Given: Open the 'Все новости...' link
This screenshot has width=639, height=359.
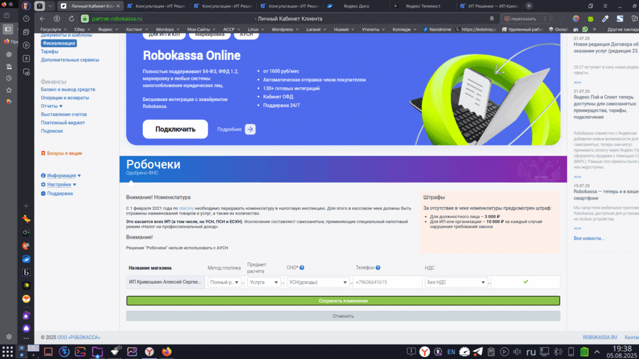Looking at the screenshot, I should coord(589,239).
